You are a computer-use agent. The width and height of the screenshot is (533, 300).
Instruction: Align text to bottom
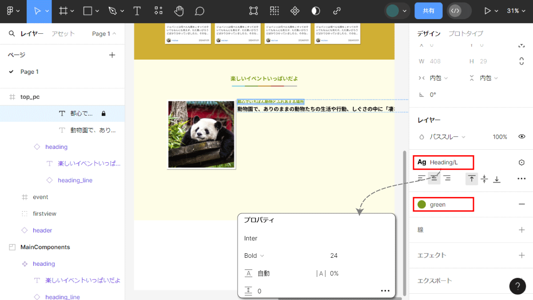point(497,179)
